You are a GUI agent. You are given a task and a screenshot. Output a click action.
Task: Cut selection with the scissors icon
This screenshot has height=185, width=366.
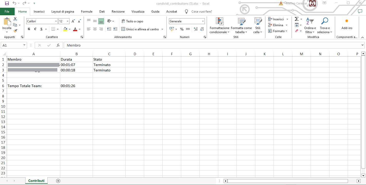click(15, 19)
